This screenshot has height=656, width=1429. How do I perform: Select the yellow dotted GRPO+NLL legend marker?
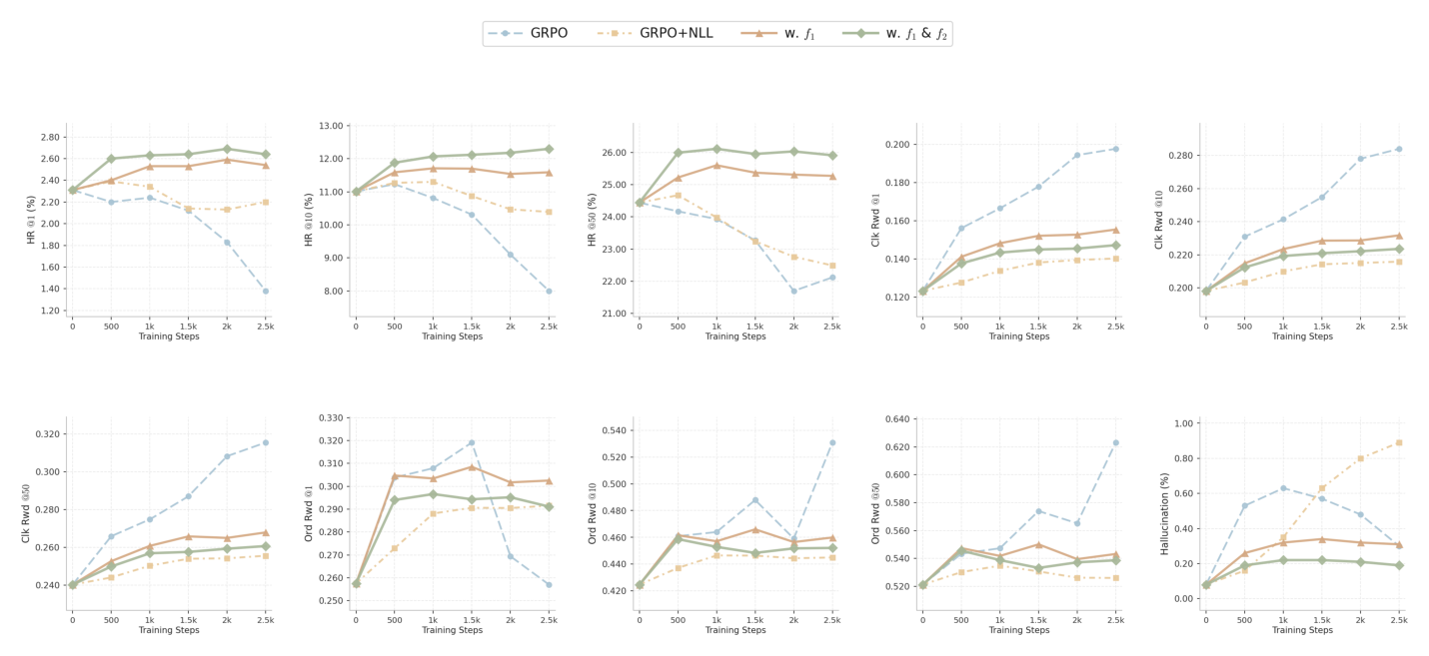point(615,33)
